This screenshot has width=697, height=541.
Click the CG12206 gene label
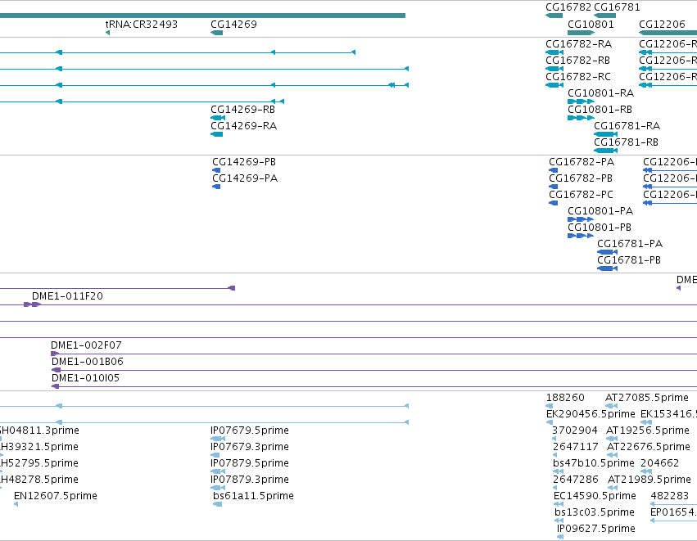662,25
